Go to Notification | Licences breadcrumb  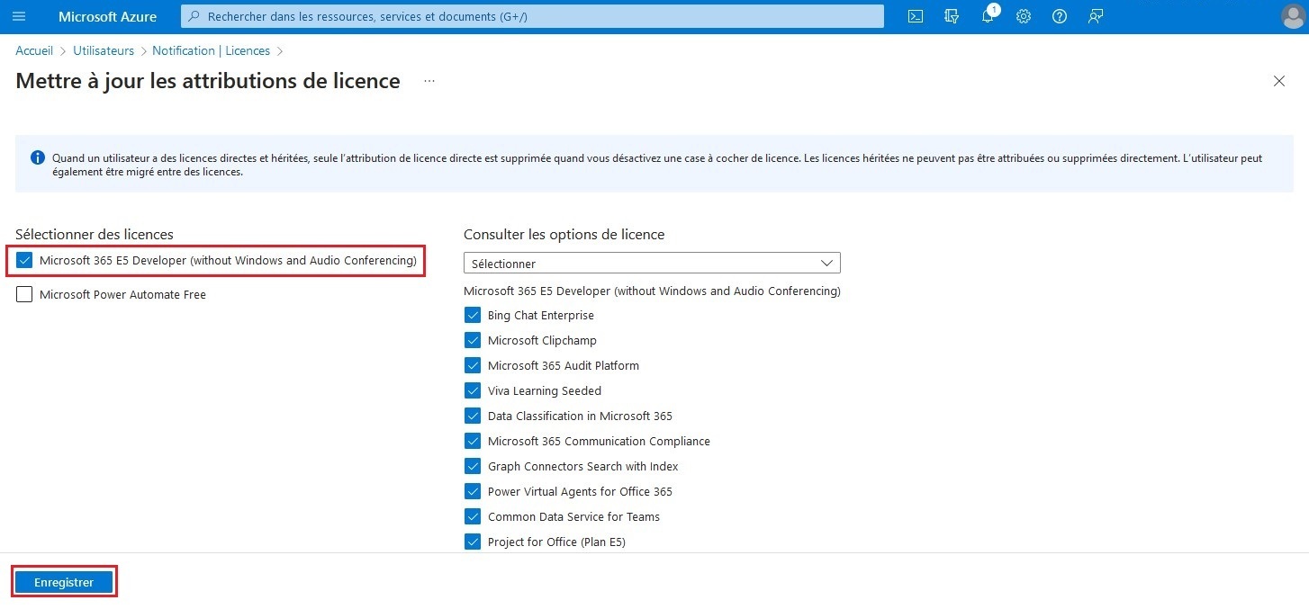(211, 51)
